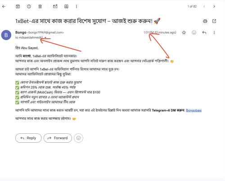
Task: Click the Move to icon in toolbar
Action: [66, 6]
